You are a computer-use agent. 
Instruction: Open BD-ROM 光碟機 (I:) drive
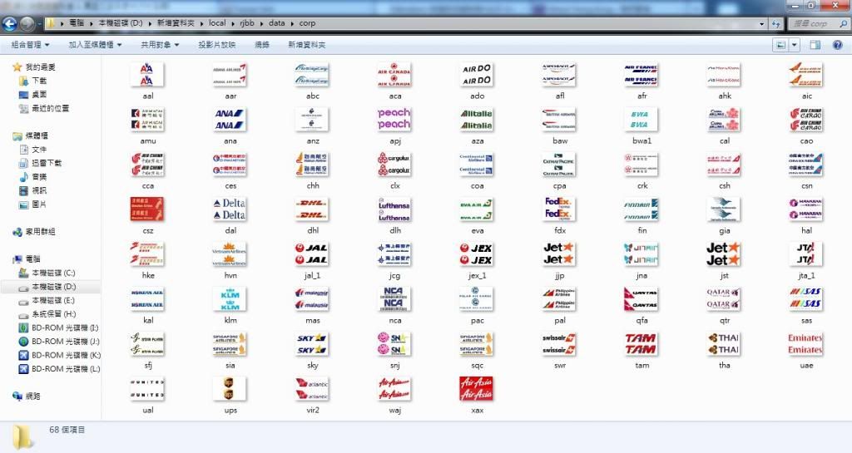point(59,327)
